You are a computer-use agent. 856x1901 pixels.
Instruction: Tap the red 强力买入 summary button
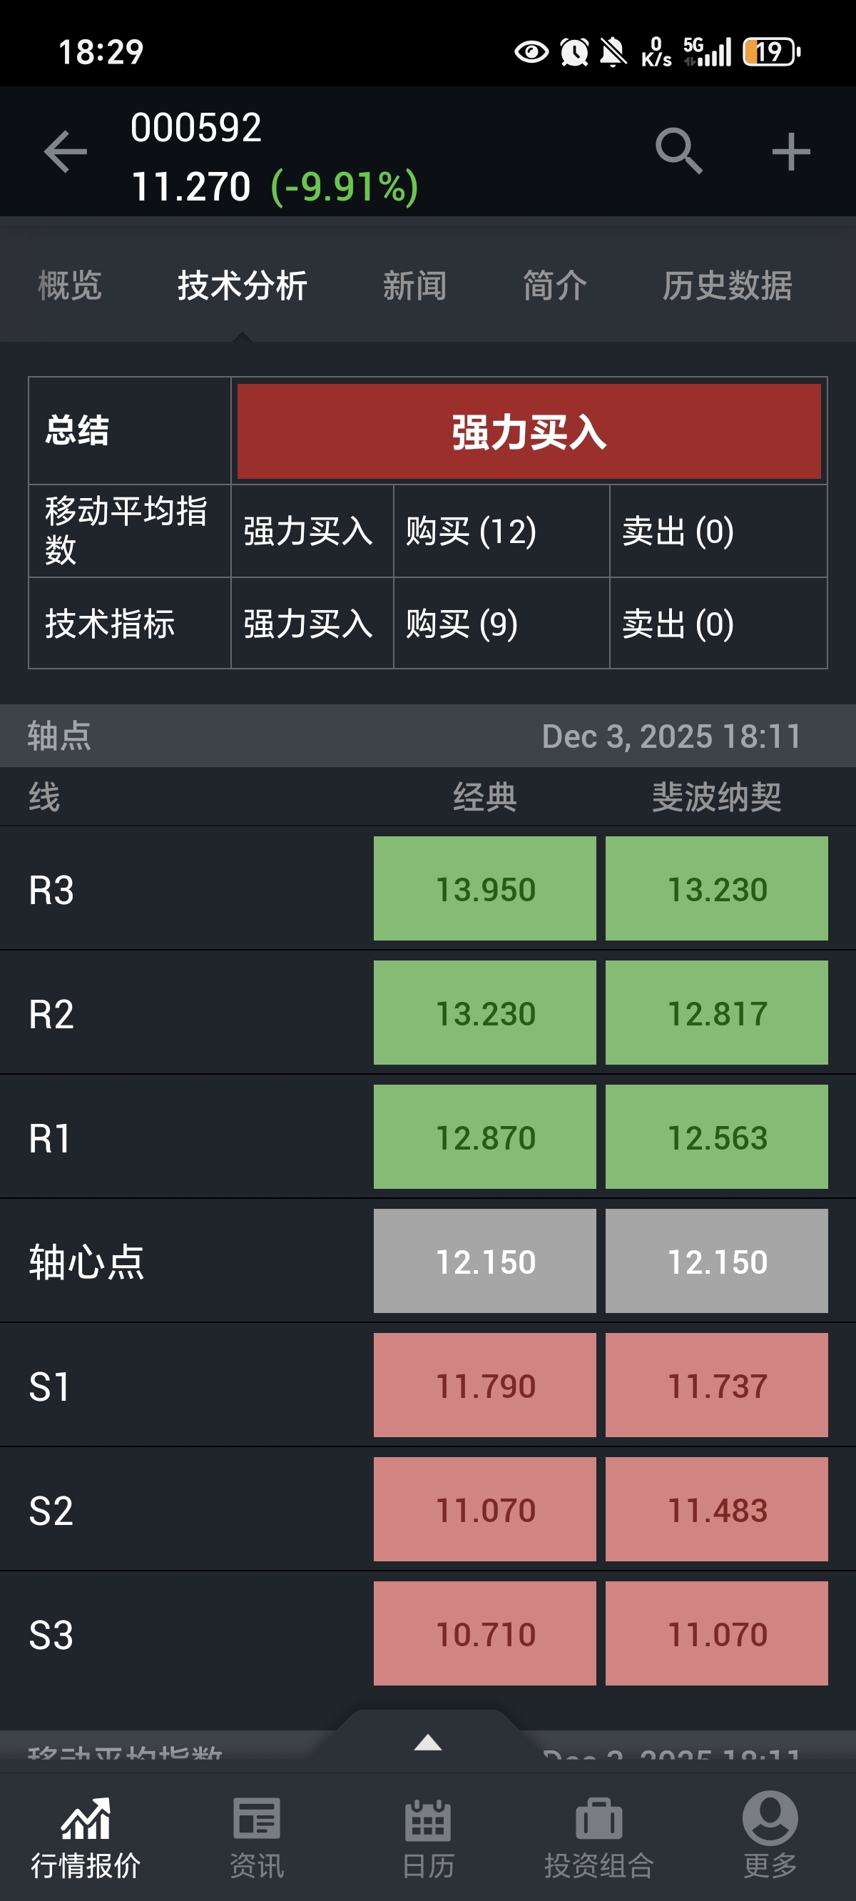(x=529, y=432)
